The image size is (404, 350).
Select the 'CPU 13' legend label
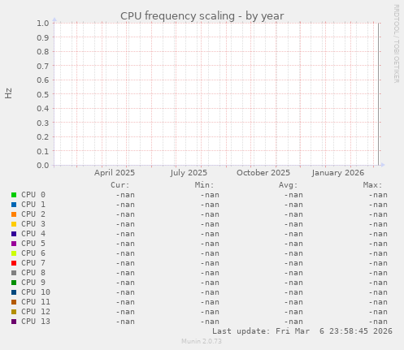(36, 322)
